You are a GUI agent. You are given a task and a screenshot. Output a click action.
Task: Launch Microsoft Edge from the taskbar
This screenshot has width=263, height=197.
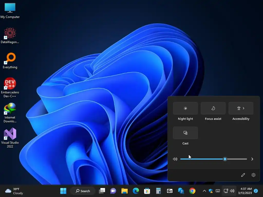point(136,191)
